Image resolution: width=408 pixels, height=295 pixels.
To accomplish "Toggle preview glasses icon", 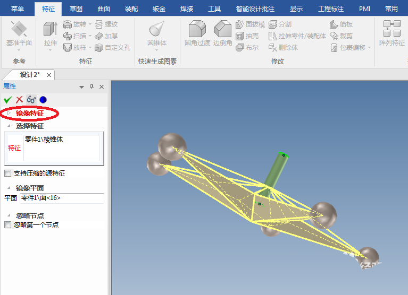I will pos(31,100).
